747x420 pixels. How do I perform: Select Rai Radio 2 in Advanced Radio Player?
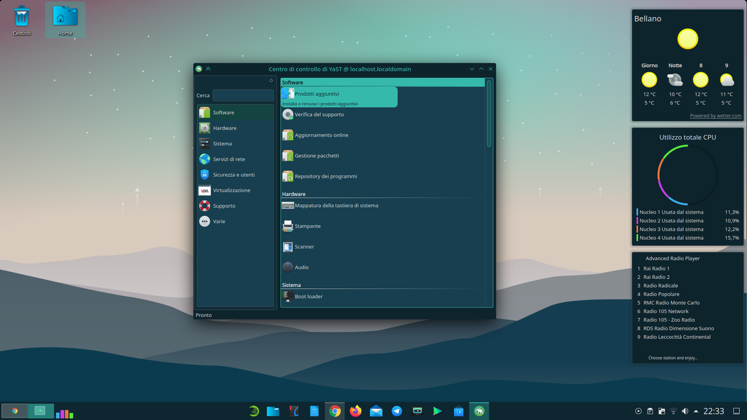(656, 276)
